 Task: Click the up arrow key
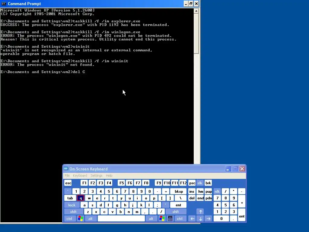[x=200, y=212]
